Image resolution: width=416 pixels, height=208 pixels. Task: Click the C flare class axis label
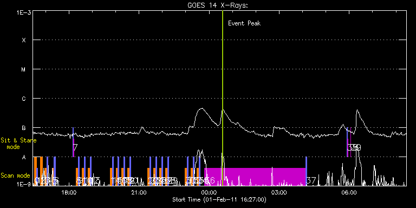24,99
